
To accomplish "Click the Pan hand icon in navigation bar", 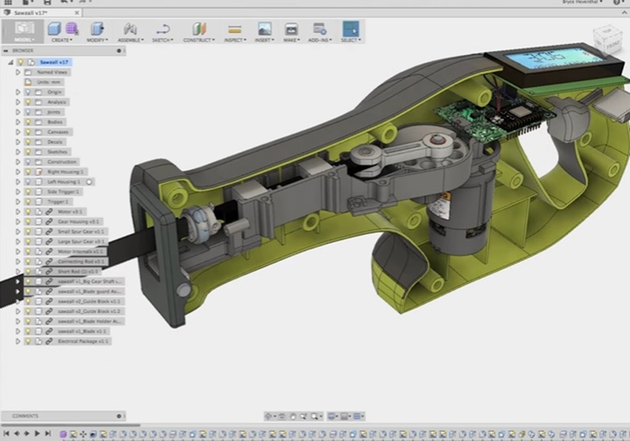I will click(x=293, y=416).
